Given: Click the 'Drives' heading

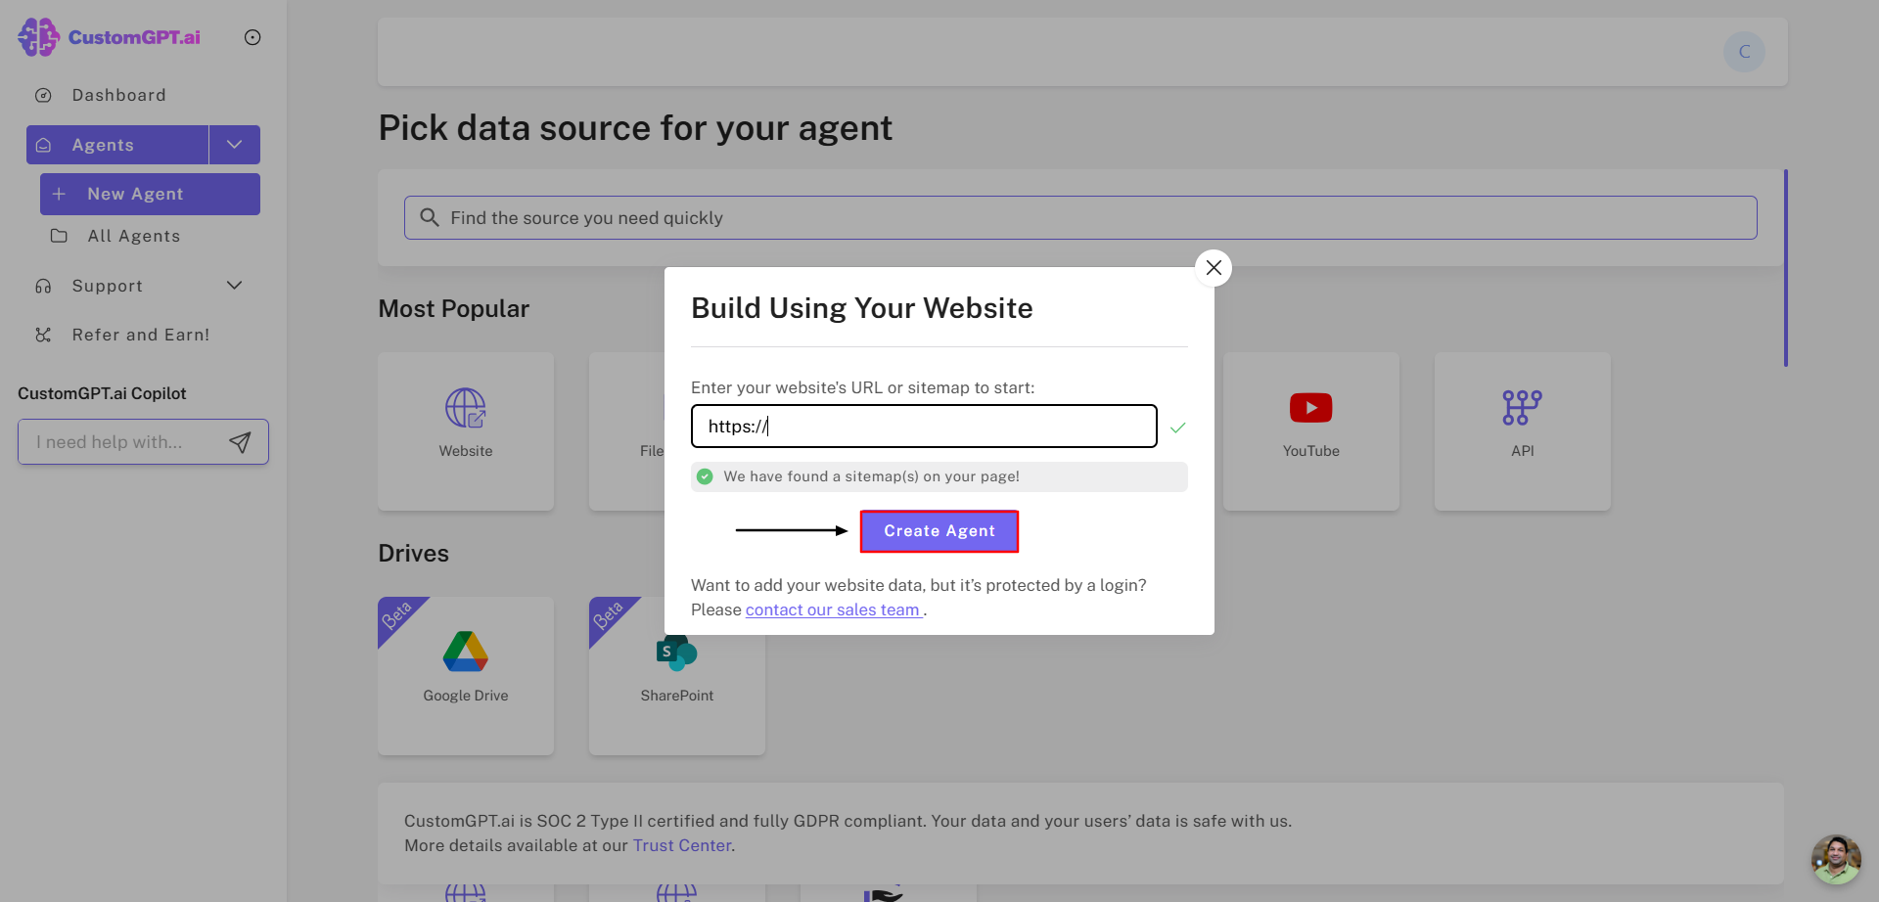Looking at the screenshot, I should coord(414,553).
